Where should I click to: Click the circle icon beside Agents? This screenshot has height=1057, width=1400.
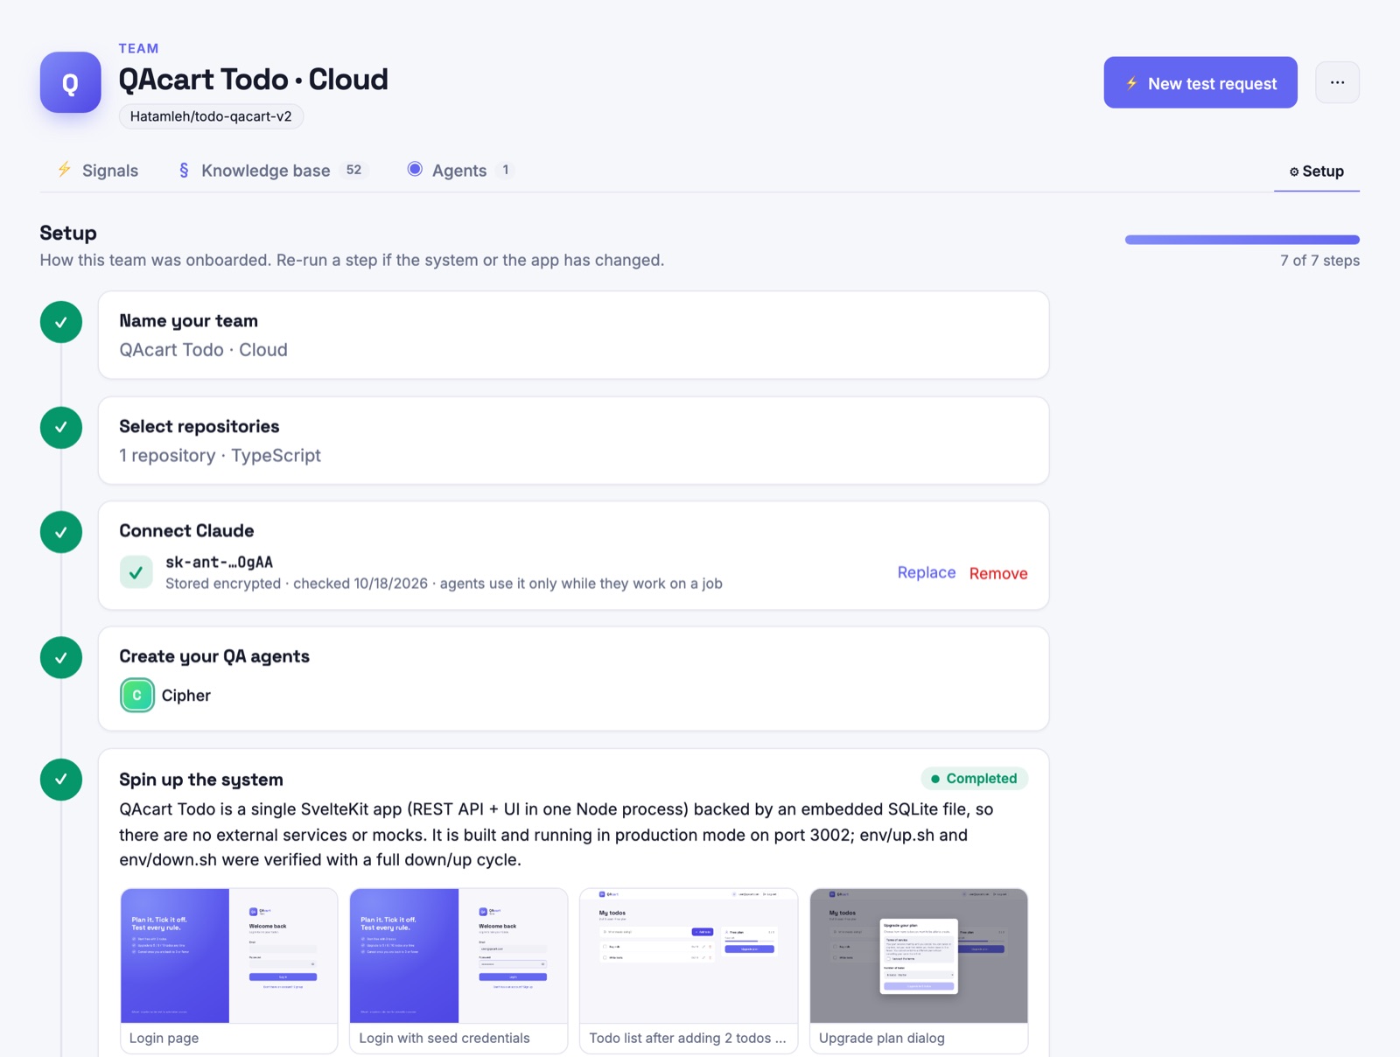coord(415,170)
